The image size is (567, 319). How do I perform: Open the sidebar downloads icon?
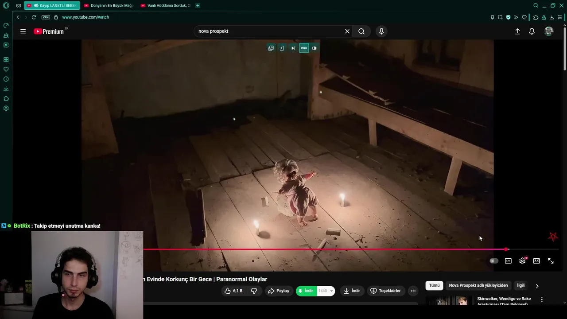pyautogui.click(x=6, y=89)
